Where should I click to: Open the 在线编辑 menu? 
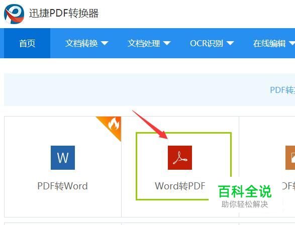(269, 43)
